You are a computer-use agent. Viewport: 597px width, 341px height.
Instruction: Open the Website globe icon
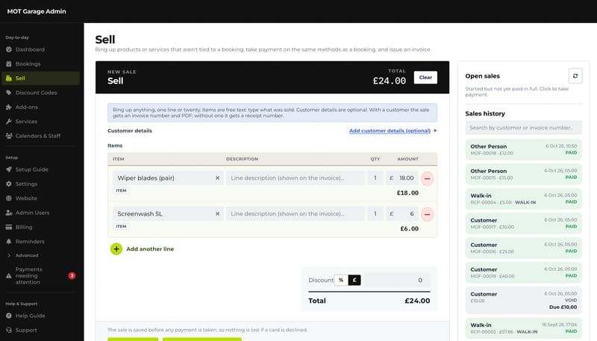tap(9, 198)
